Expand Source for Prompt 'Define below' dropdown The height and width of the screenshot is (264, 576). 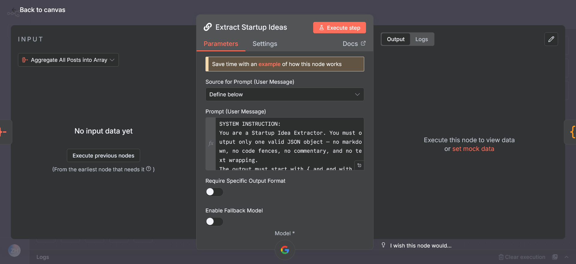click(284, 94)
